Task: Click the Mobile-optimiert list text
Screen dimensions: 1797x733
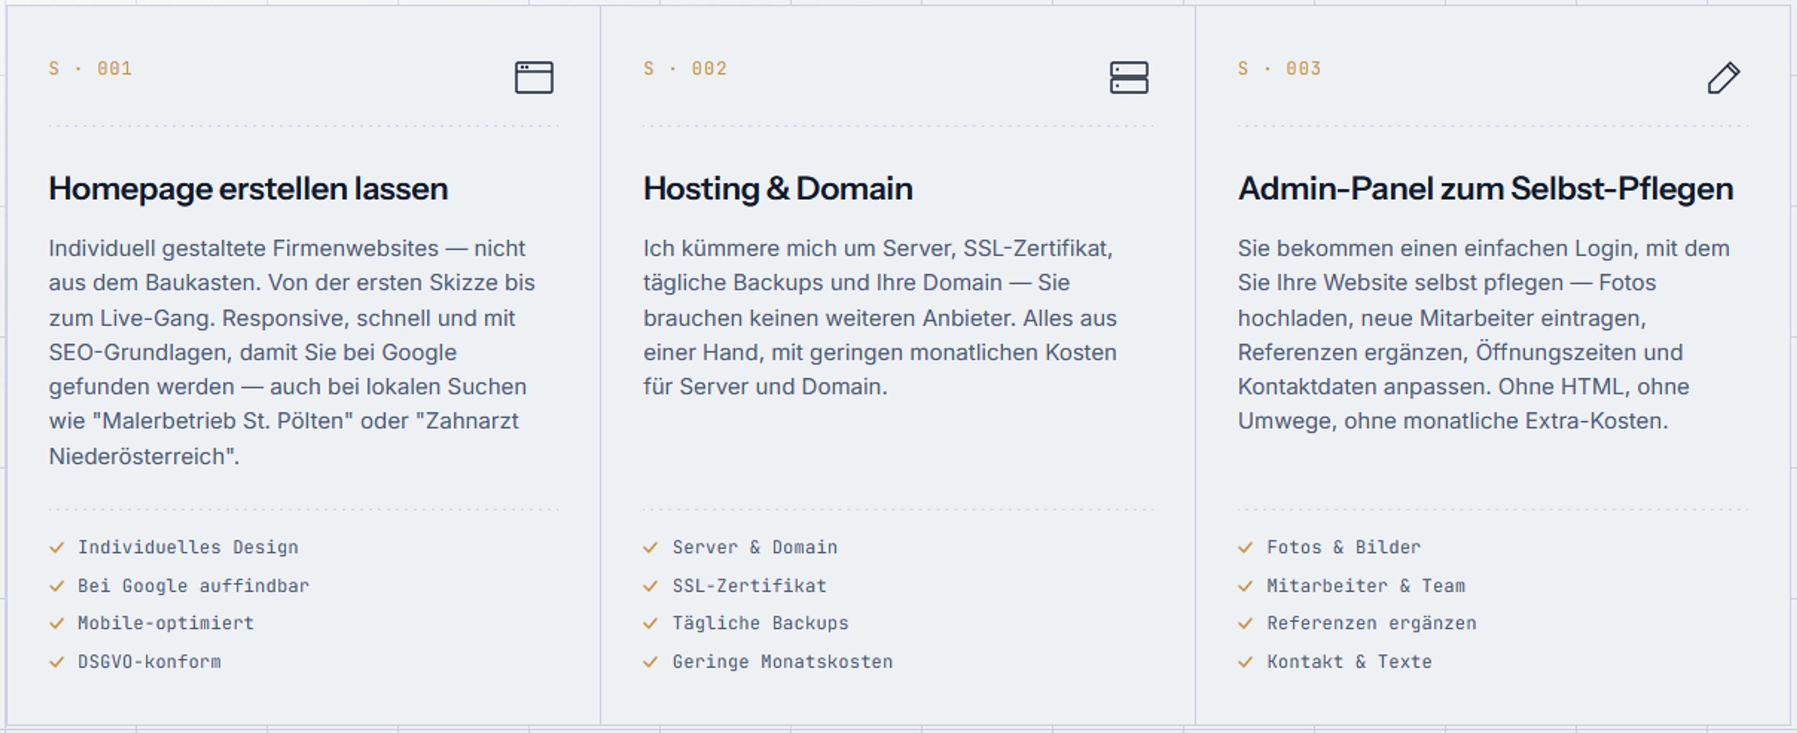Action: pyautogui.click(x=166, y=624)
